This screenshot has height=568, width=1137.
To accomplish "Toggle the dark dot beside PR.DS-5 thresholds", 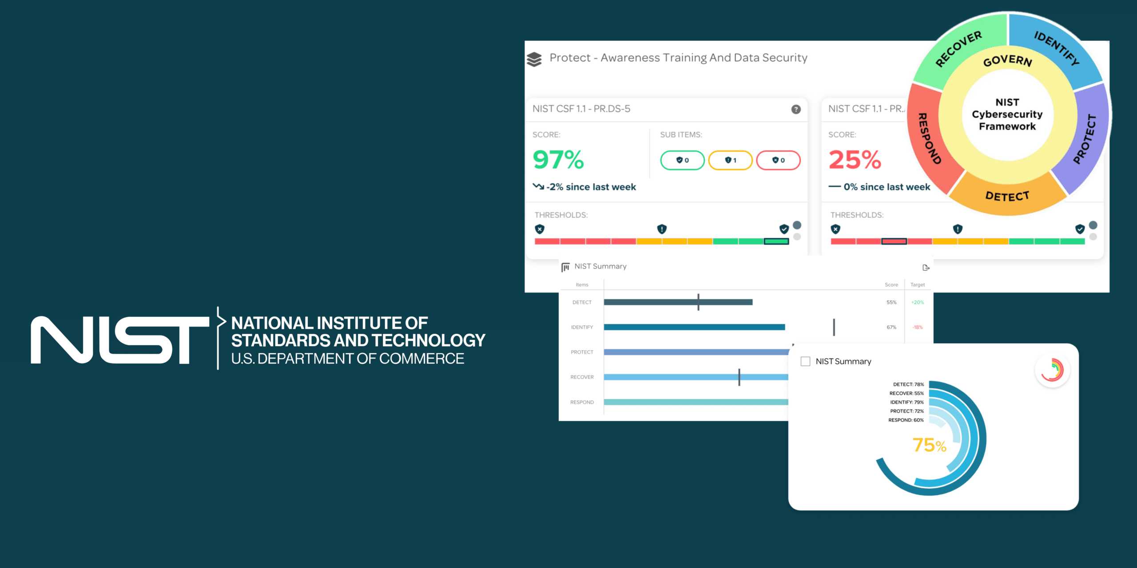I will click(797, 225).
